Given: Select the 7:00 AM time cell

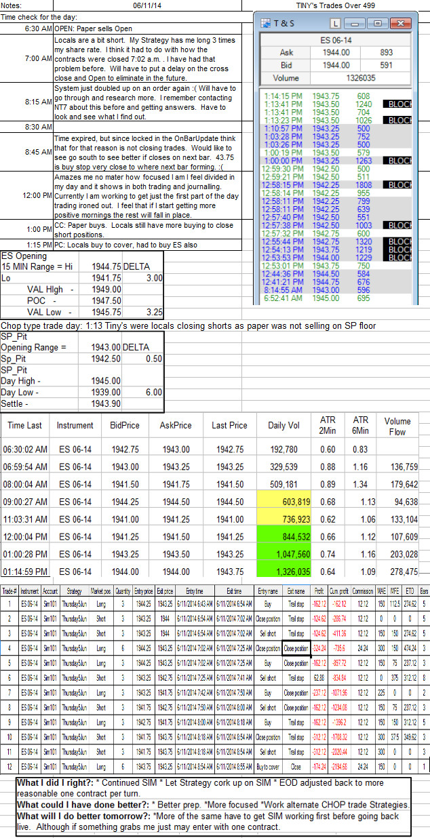Looking at the screenshot, I should coord(27,58).
